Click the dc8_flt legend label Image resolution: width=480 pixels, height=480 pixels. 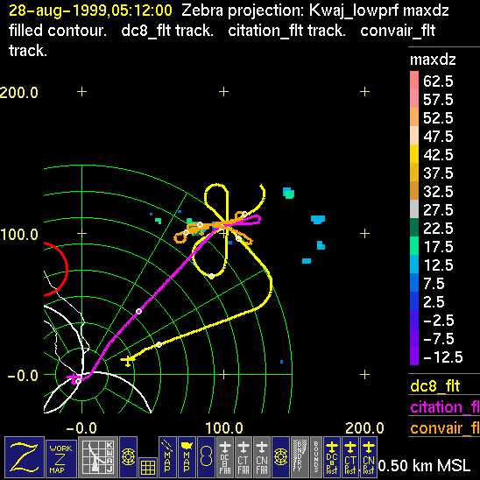[434, 385]
